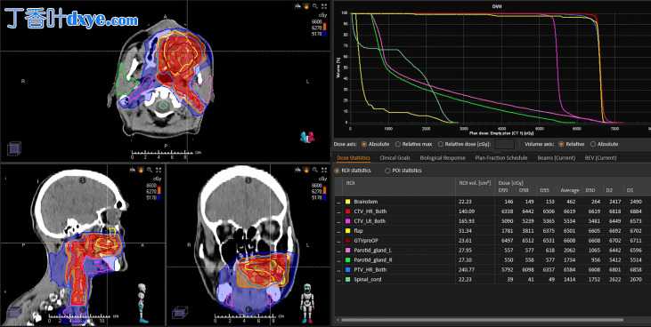Collapse the Spinal_cord row
Image resolution: width=651 pixels, height=327 pixels.
click(x=338, y=280)
